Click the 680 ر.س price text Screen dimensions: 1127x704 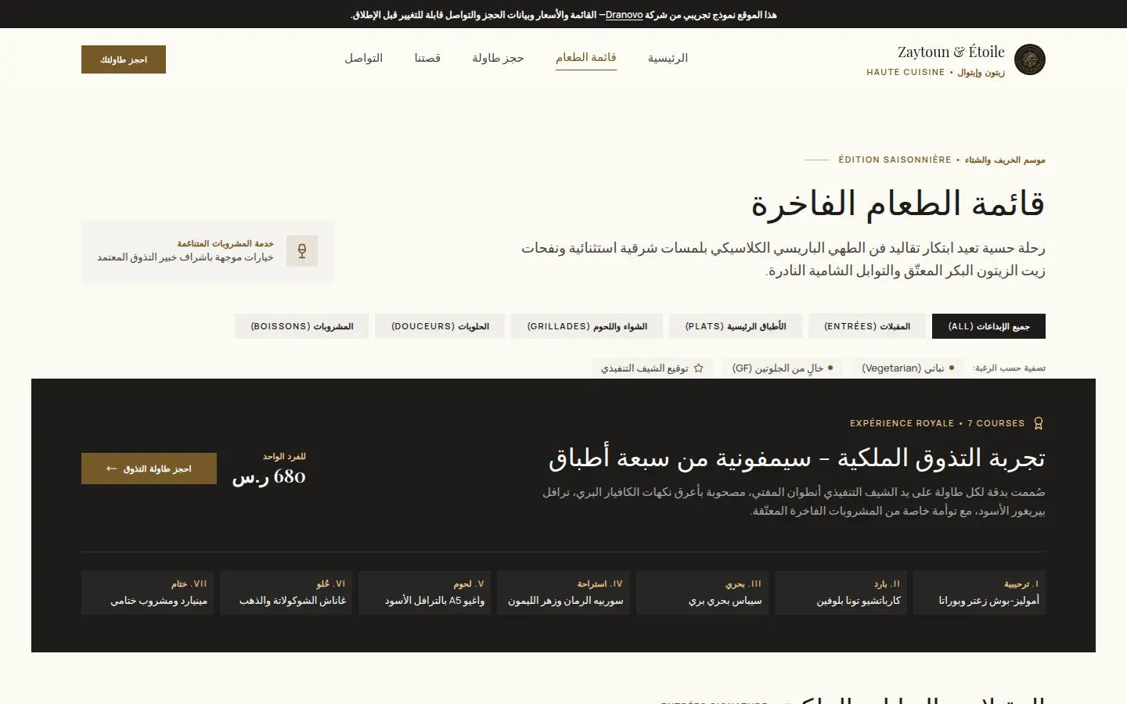pyautogui.click(x=268, y=476)
